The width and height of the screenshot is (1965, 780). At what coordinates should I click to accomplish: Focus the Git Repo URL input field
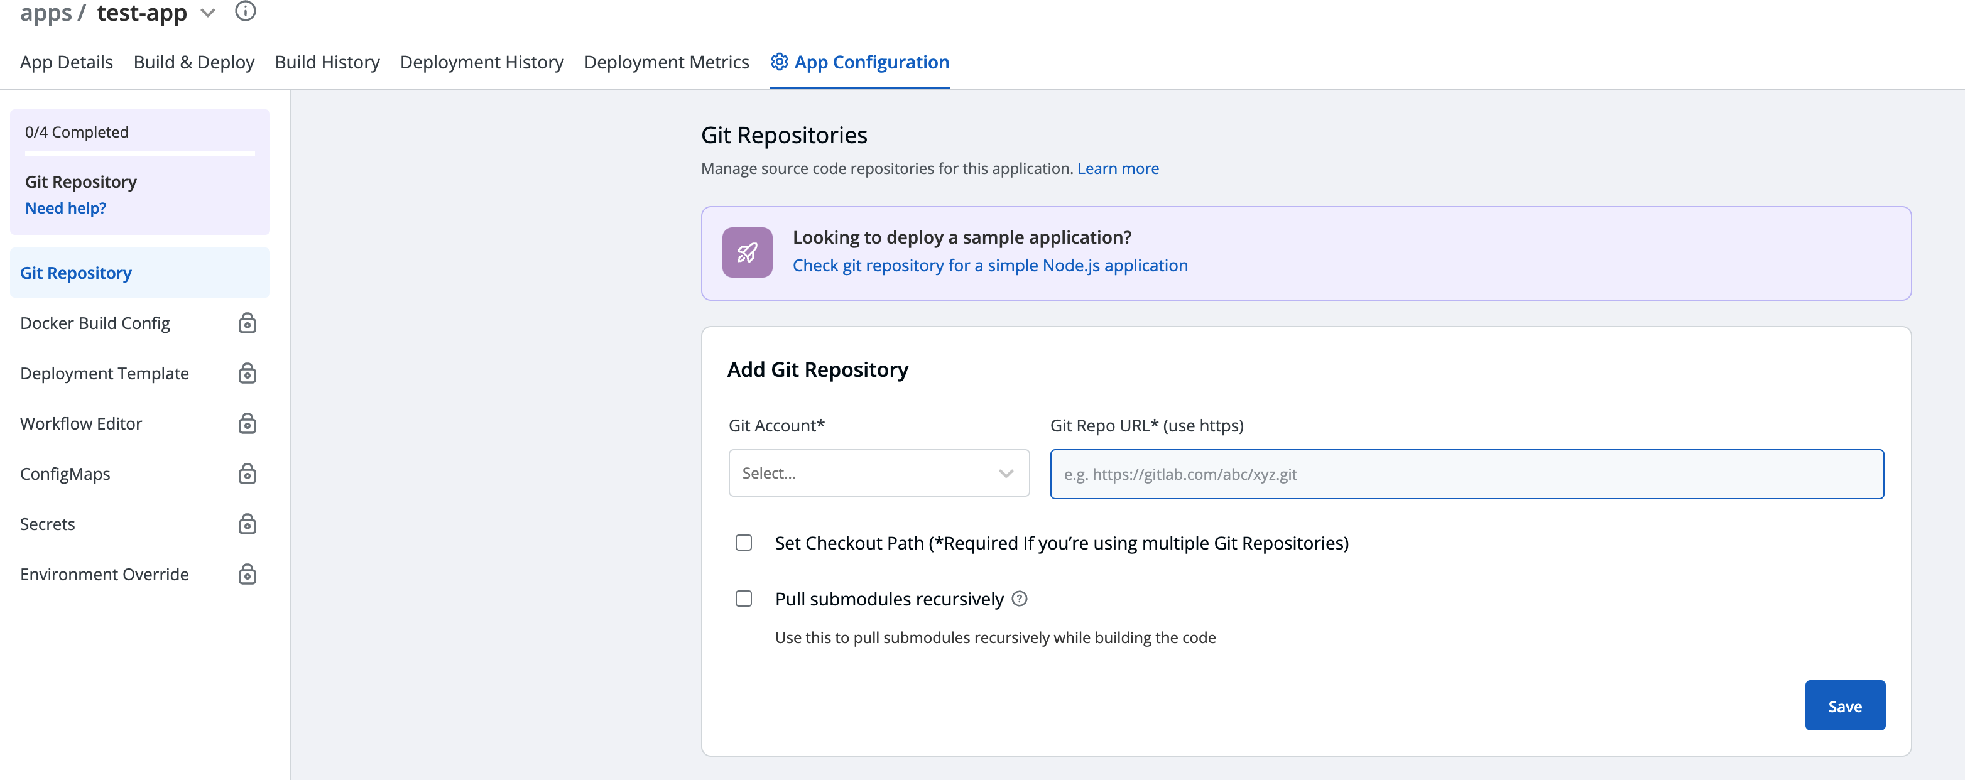tap(1466, 474)
